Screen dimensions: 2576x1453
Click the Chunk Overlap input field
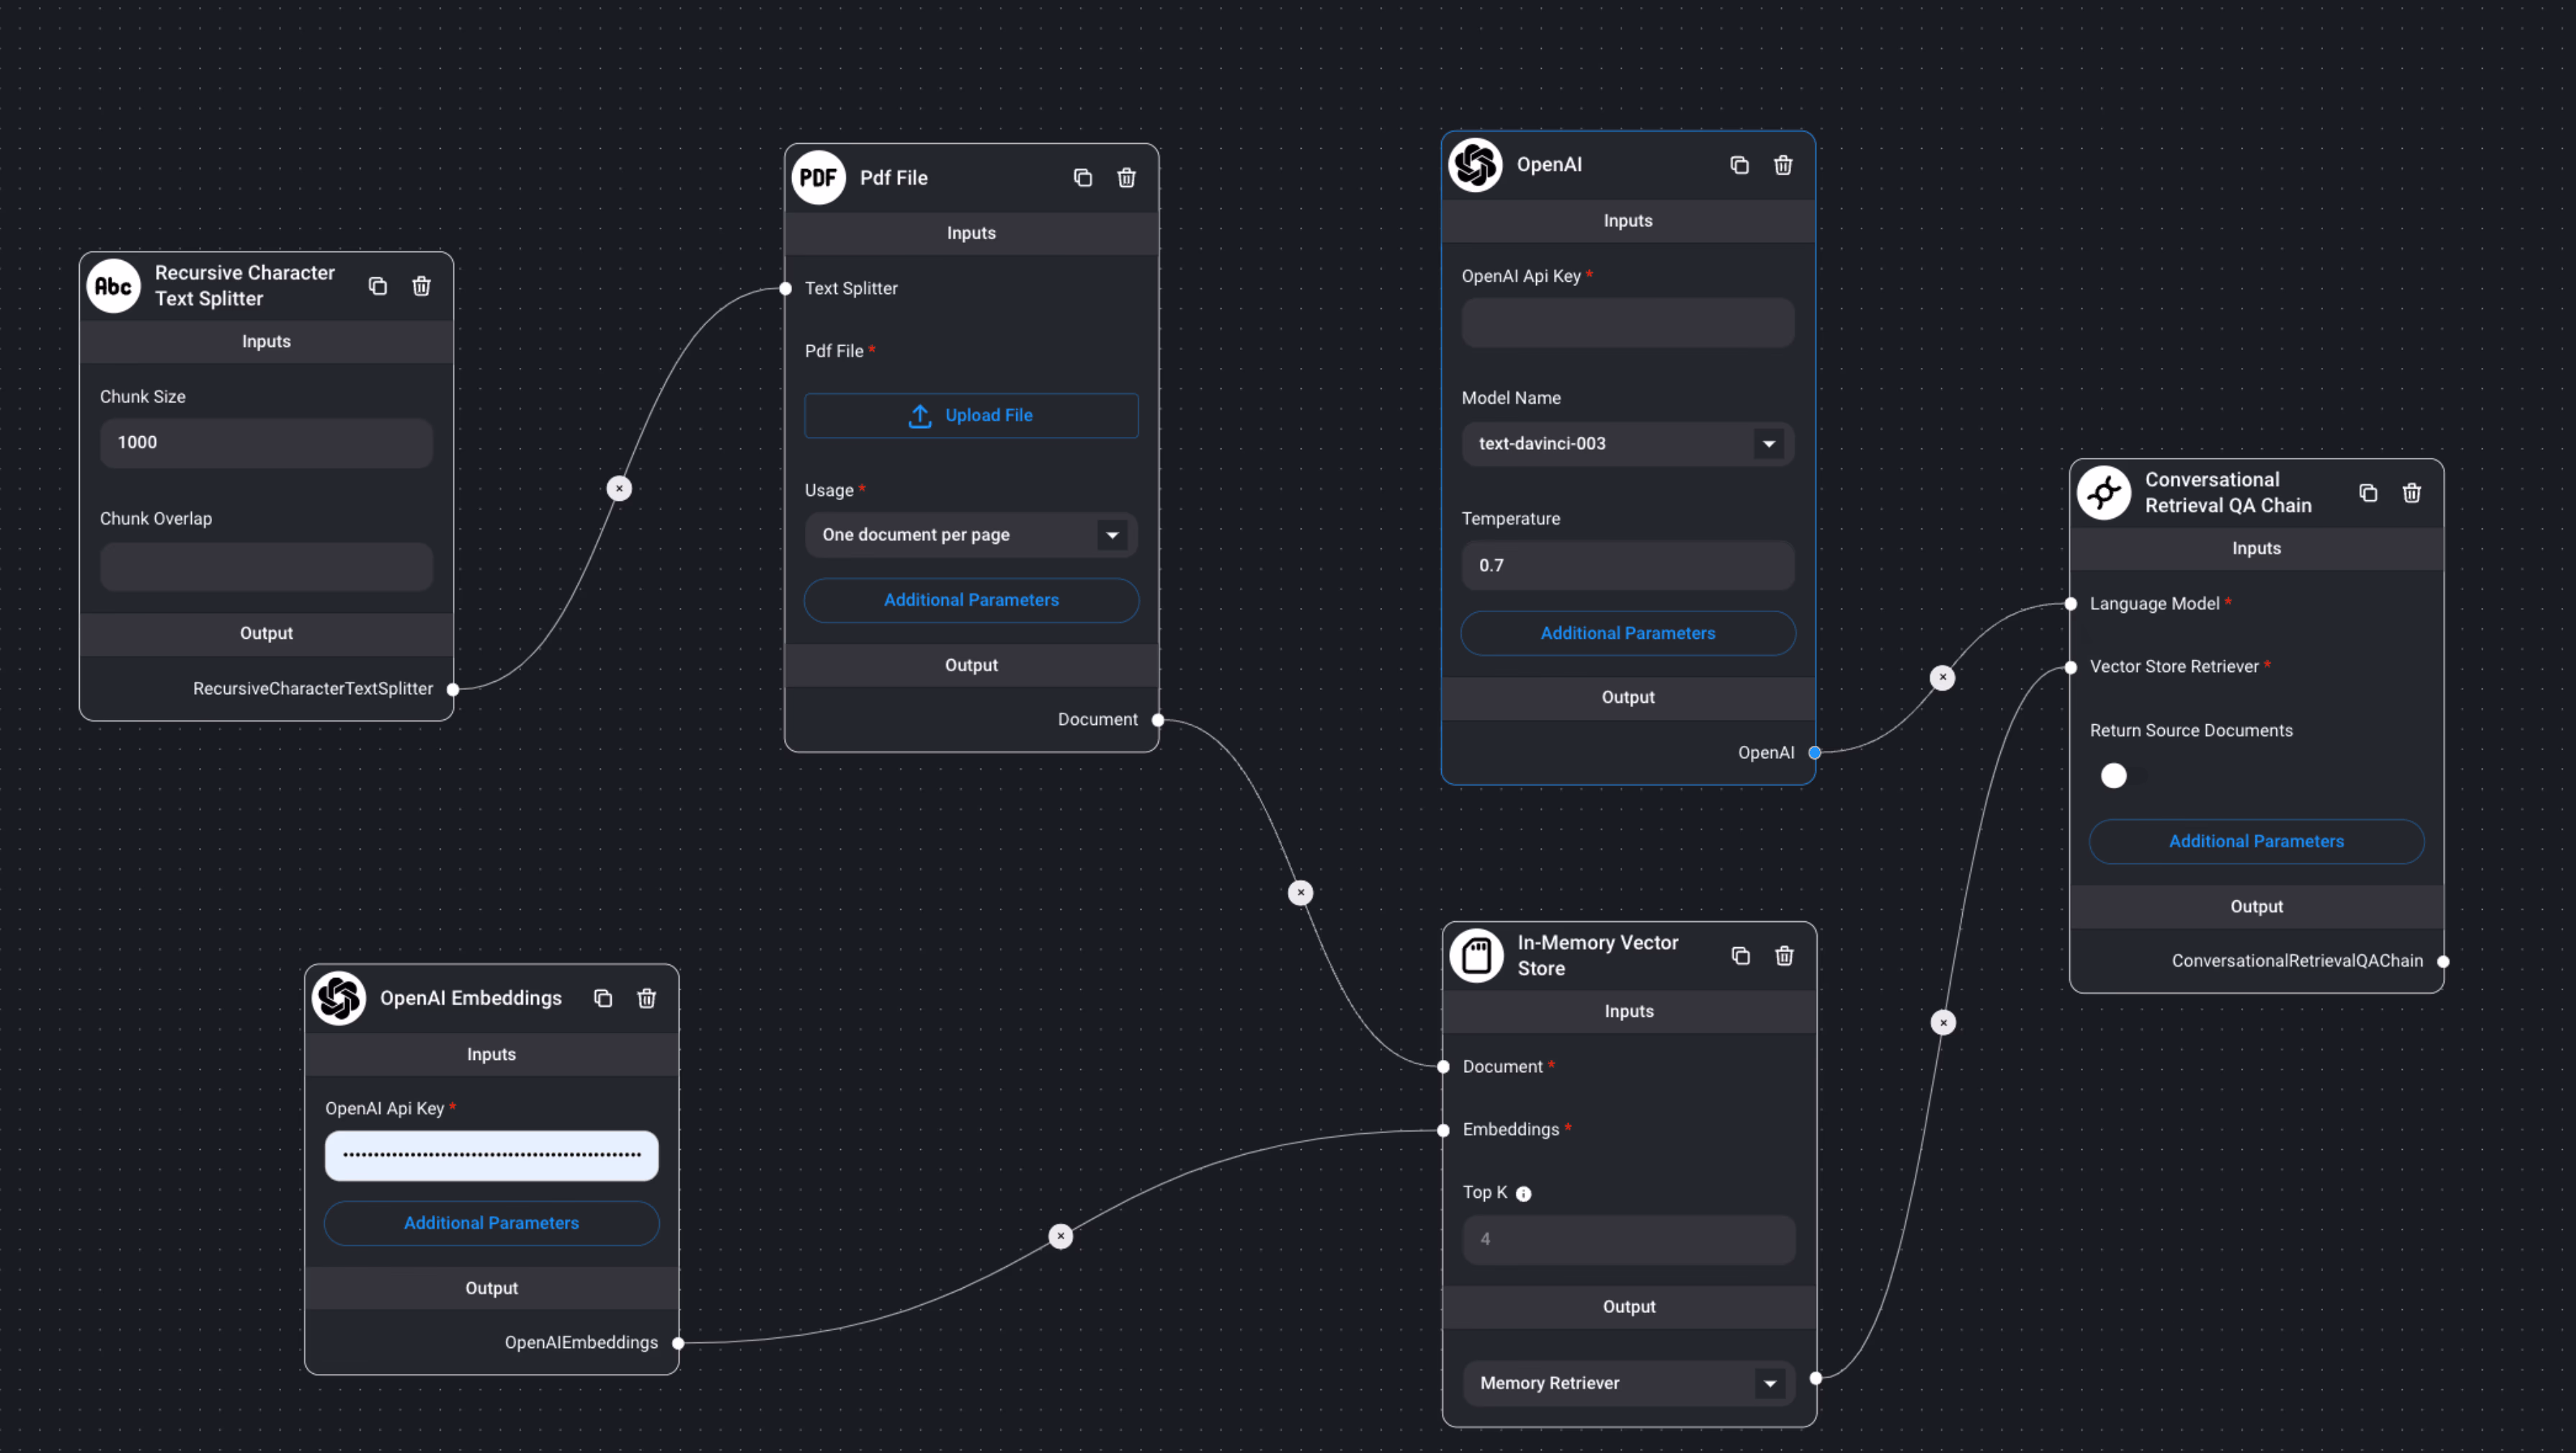[266, 567]
